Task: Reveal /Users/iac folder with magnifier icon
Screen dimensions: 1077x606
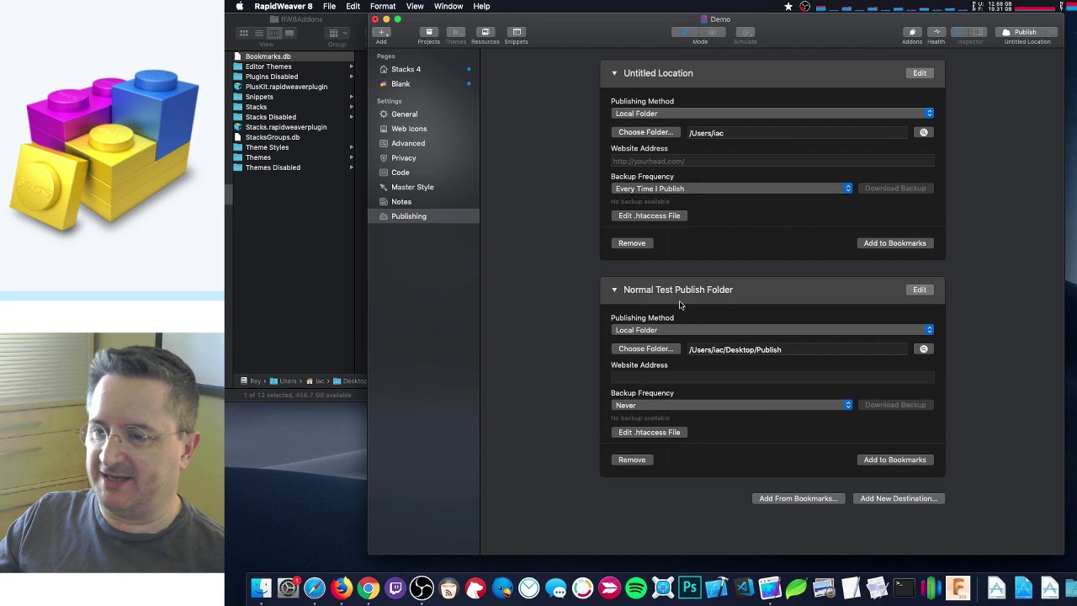Action: pos(924,133)
